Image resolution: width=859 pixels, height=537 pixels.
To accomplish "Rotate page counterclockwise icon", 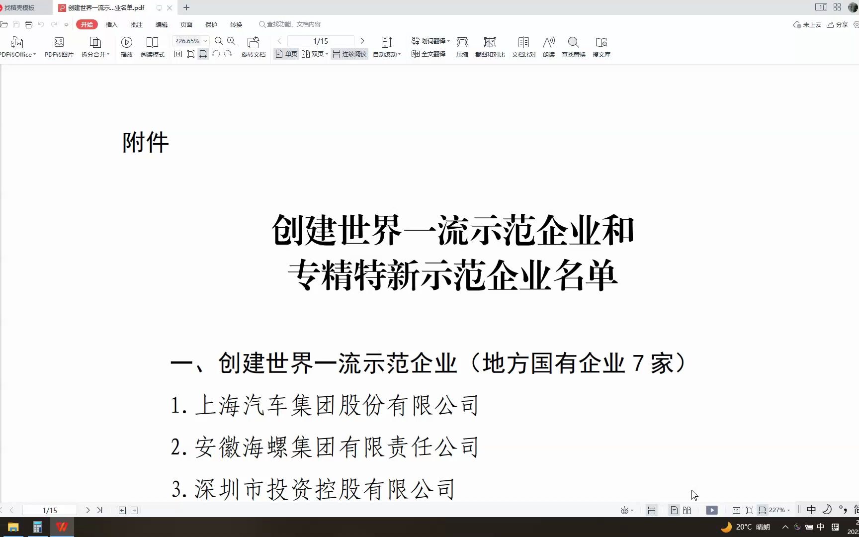I will [x=216, y=54].
